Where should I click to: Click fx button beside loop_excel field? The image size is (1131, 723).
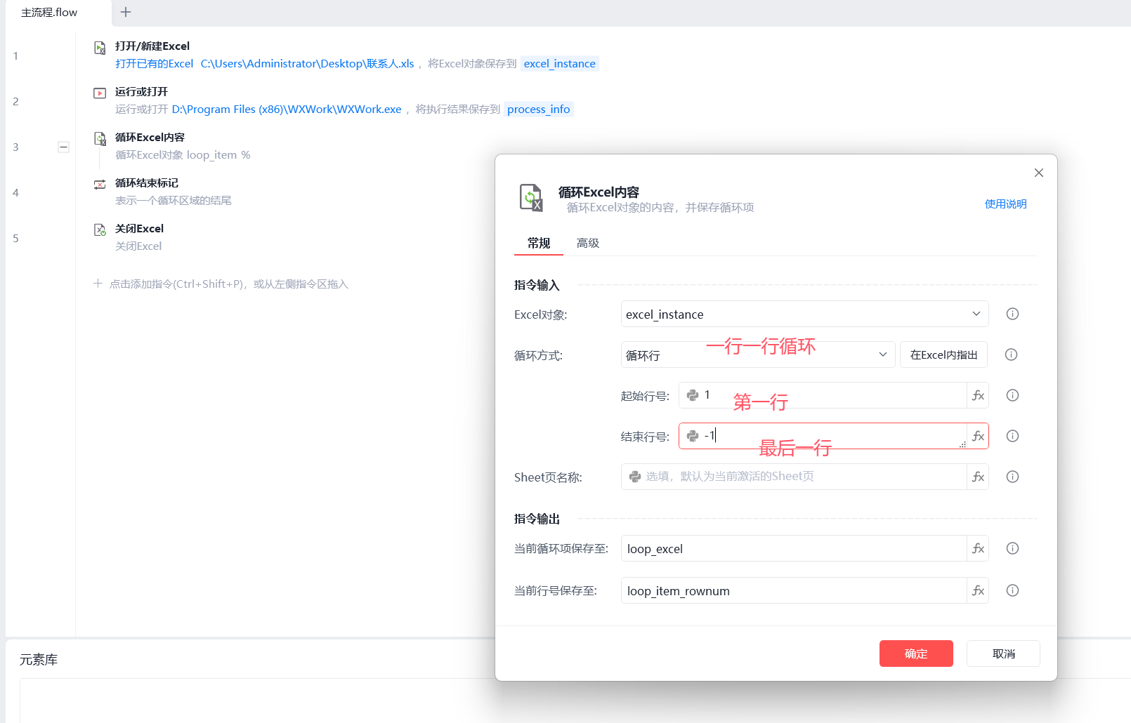pyautogui.click(x=978, y=548)
